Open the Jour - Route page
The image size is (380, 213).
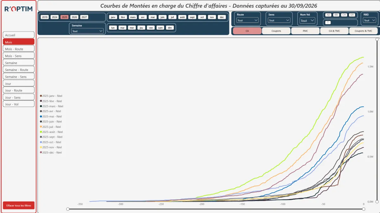click(x=18, y=90)
